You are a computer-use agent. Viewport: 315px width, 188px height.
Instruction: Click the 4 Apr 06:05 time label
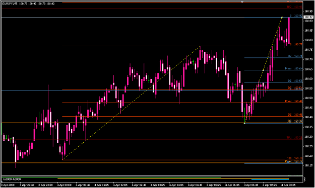[232, 185]
